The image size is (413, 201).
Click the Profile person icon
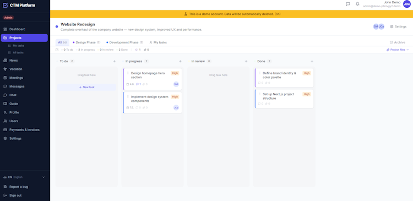click(x=5, y=112)
